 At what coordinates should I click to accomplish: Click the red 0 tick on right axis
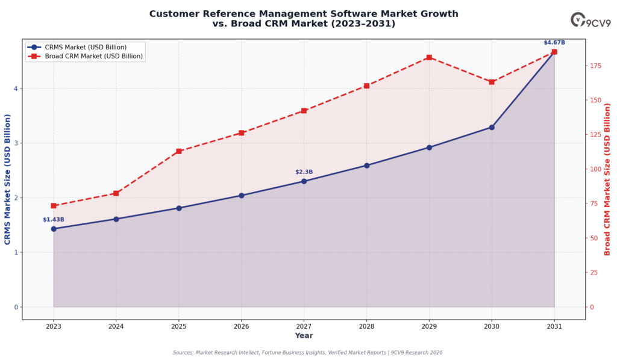tap(592, 307)
